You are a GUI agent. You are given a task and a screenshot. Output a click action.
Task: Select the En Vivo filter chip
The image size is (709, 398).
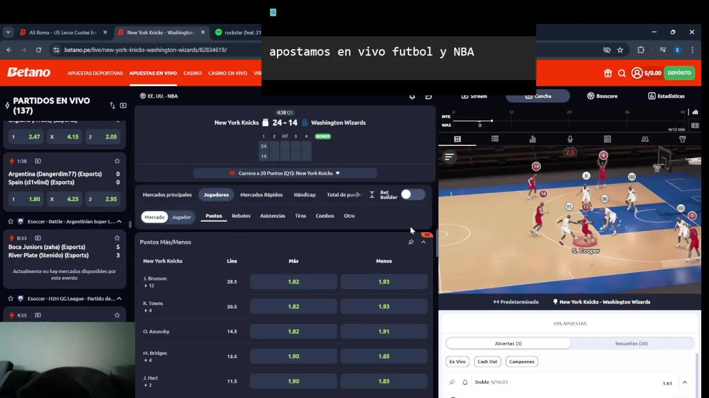(458, 362)
